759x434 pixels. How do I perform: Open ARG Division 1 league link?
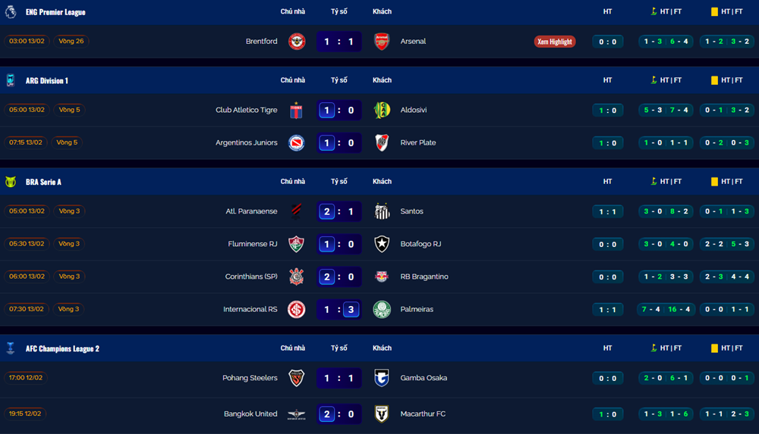tap(47, 80)
